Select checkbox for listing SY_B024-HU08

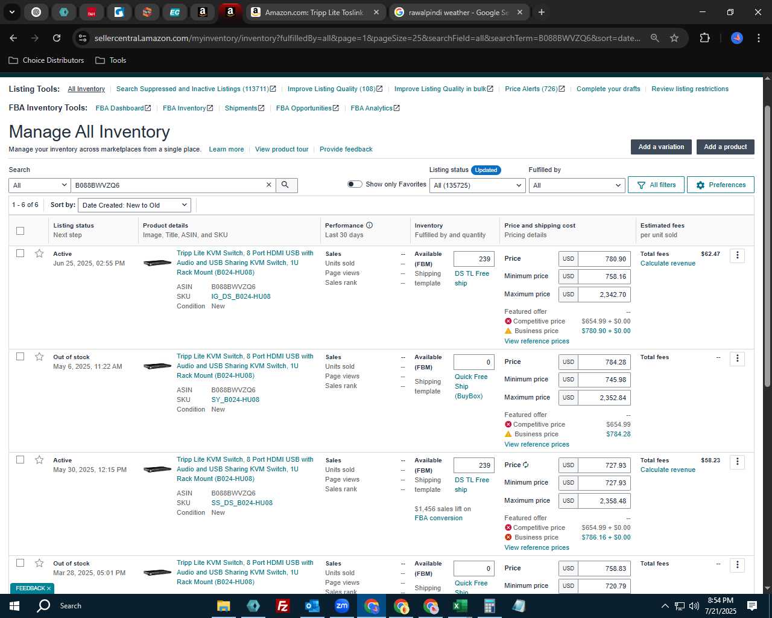click(x=20, y=356)
